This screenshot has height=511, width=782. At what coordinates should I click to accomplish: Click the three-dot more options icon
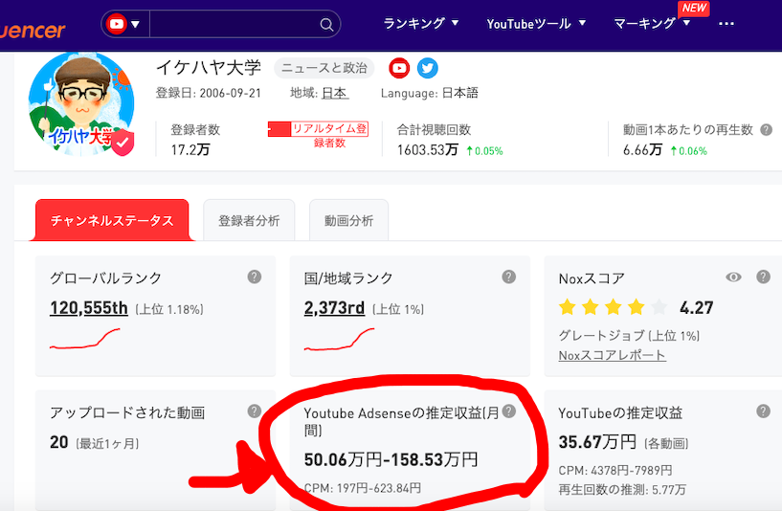pyautogui.click(x=726, y=23)
